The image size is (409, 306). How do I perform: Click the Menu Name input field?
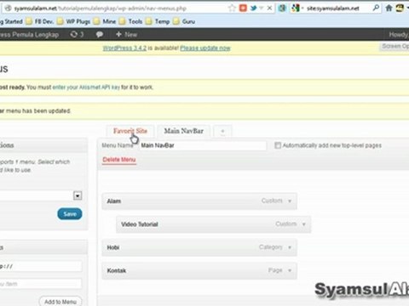[x=203, y=145]
